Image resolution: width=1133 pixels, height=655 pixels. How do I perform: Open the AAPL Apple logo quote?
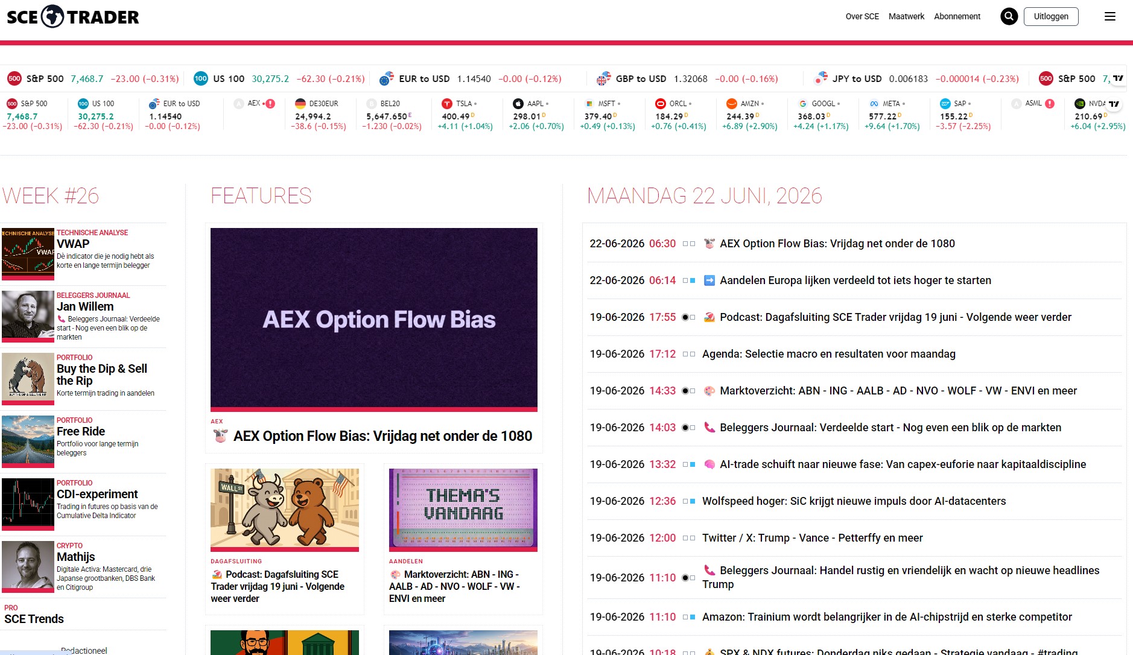(x=518, y=104)
